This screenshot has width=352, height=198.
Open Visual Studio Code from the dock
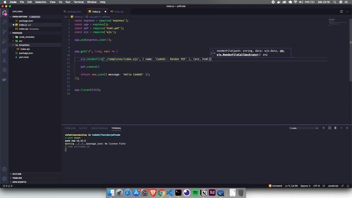pos(170,193)
